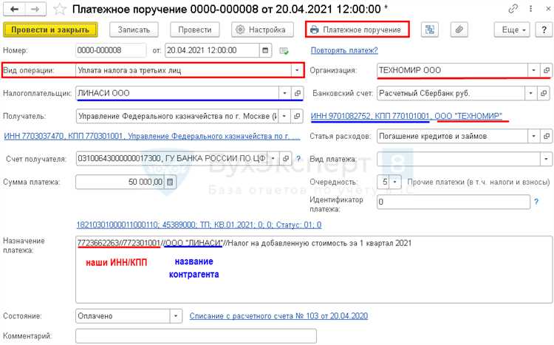
Task: Print using the Платежное поручение button
Action: (357, 30)
